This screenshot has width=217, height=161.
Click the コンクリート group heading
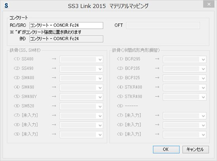coord(19,18)
